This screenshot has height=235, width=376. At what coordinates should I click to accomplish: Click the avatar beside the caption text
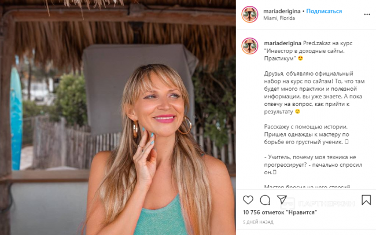[x=250, y=45]
